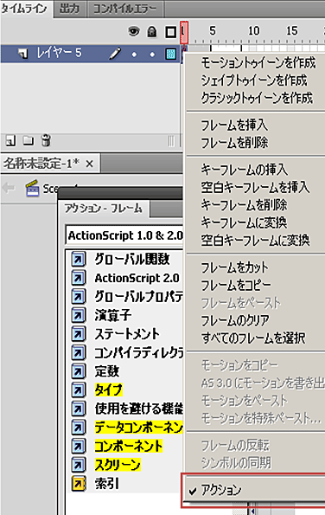
Task: Click the scene clapperboard icon
Action: pyautogui.click(x=33, y=188)
